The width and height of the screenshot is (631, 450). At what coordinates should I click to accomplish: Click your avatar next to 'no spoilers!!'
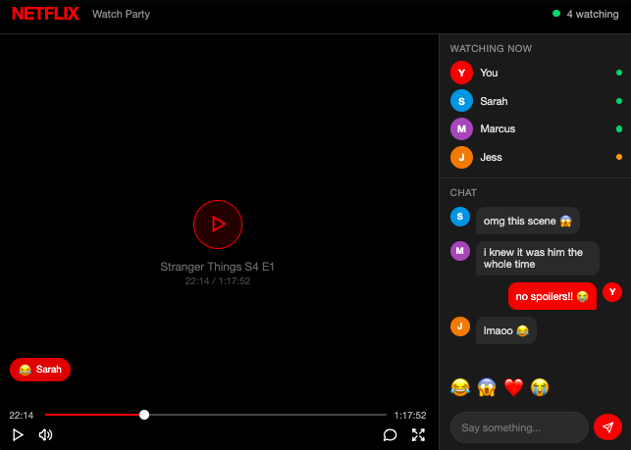click(612, 292)
